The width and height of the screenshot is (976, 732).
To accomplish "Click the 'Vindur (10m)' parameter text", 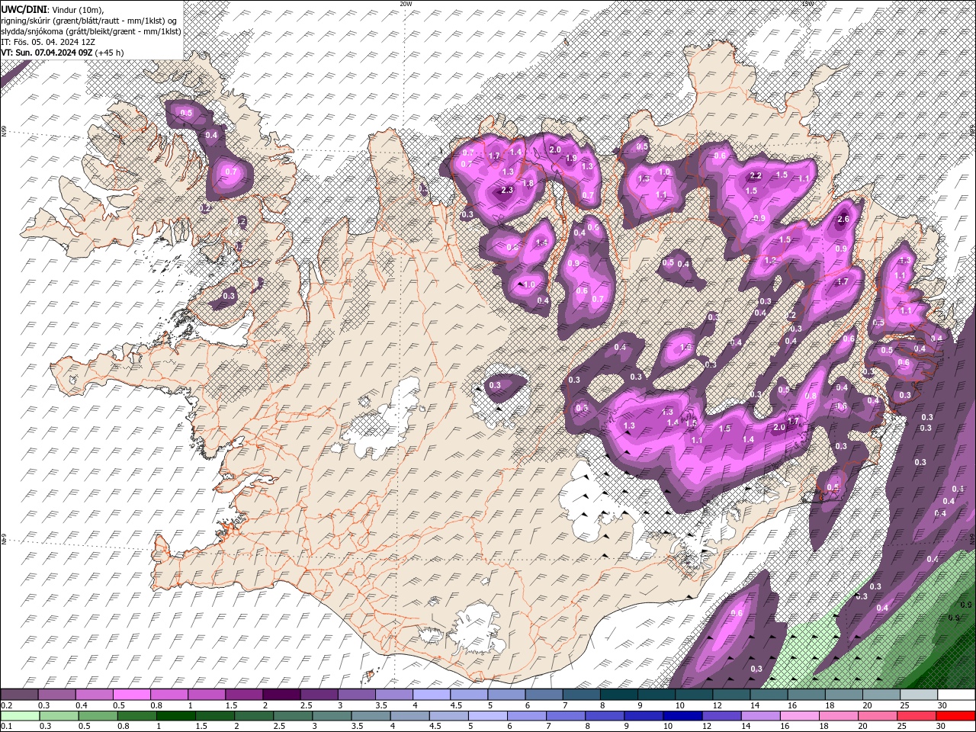I will click(x=79, y=9).
